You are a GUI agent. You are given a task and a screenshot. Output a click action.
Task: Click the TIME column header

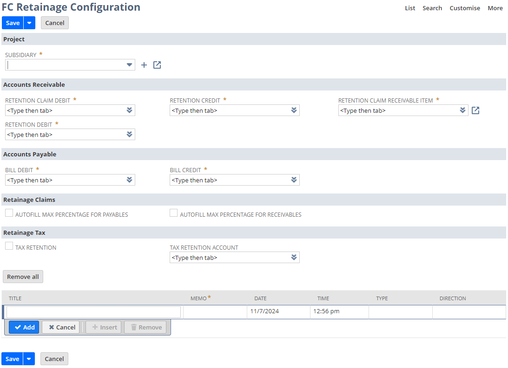[x=323, y=298]
